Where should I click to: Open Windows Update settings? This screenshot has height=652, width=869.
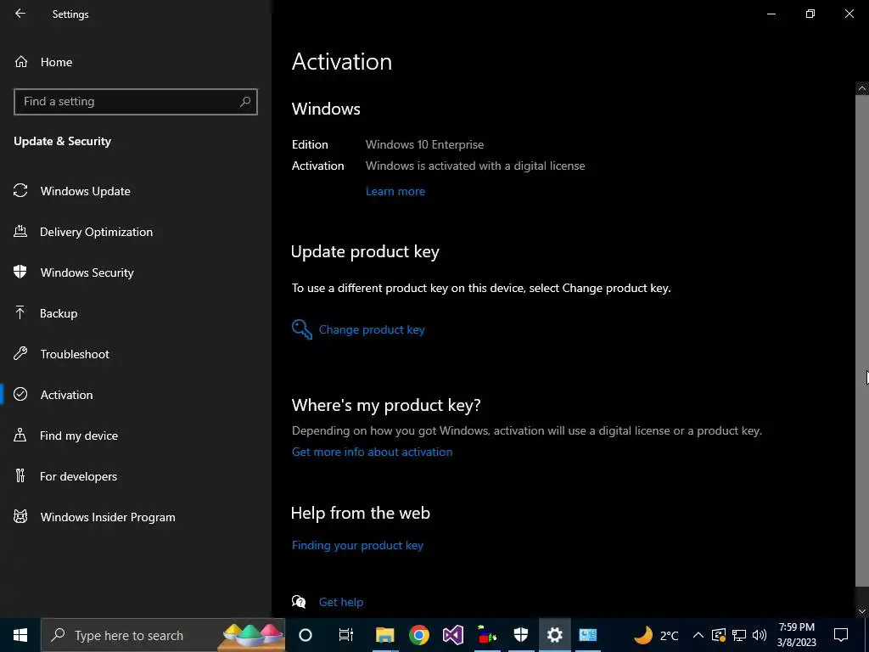click(86, 191)
